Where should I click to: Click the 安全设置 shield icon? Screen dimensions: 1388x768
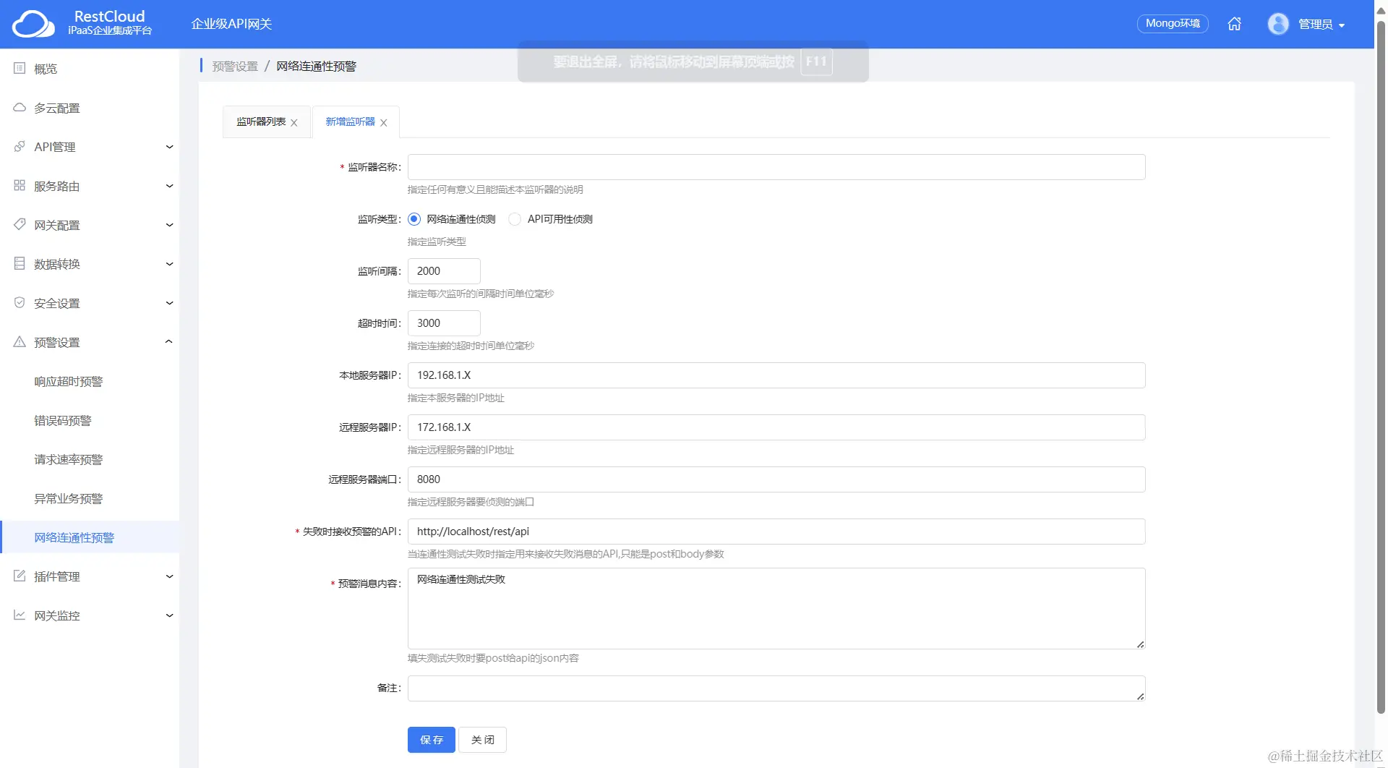[x=20, y=303]
